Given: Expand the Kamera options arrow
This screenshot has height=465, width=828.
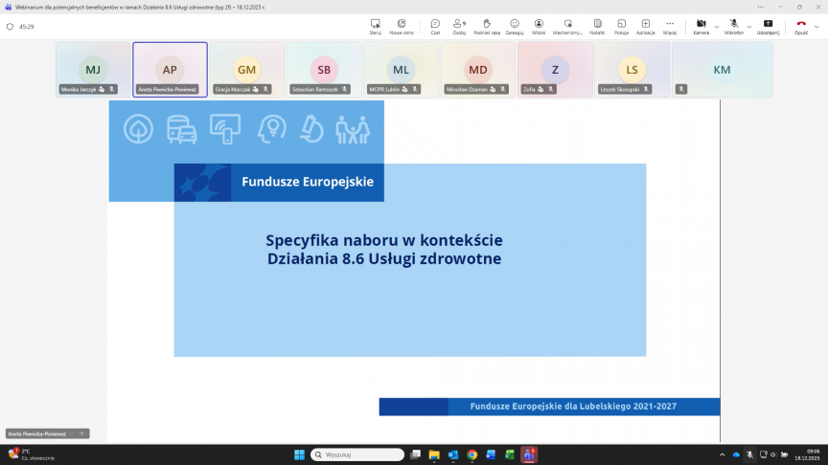Looking at the screenshot, I should coord(717,26).
